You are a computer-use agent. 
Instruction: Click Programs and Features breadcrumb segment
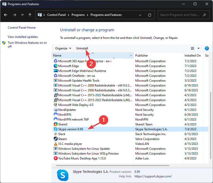[x=106, y=15]
